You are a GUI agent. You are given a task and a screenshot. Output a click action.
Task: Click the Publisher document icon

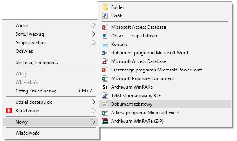click(105, 78)
